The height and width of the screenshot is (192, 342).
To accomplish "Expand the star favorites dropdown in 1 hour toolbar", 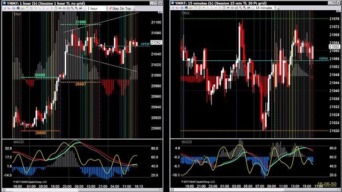I will tap(24, 9).
